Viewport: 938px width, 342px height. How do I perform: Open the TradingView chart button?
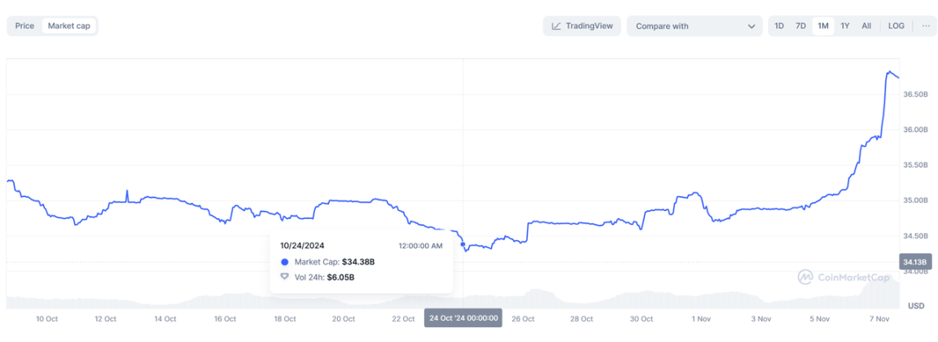(x=582, y=26)
